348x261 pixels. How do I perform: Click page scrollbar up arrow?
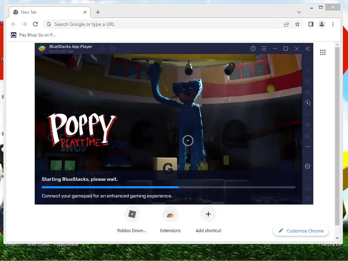click(337, 45)
